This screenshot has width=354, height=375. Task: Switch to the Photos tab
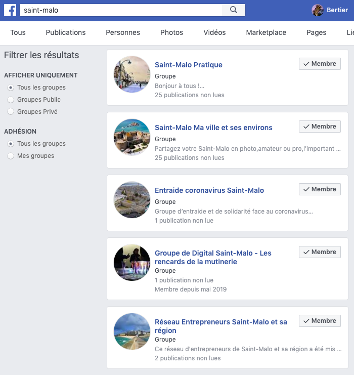tap(171, 32)
